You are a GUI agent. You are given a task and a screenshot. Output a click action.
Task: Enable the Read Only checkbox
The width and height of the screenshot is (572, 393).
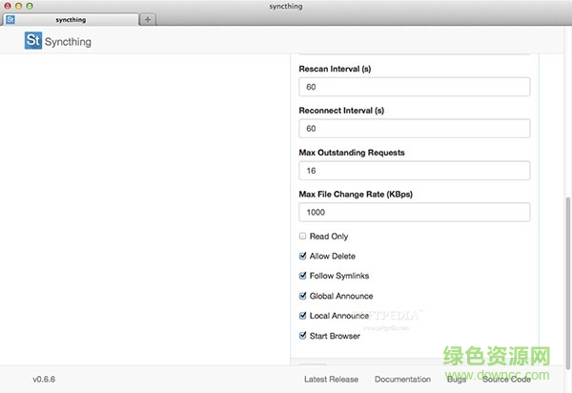point(302,237)
